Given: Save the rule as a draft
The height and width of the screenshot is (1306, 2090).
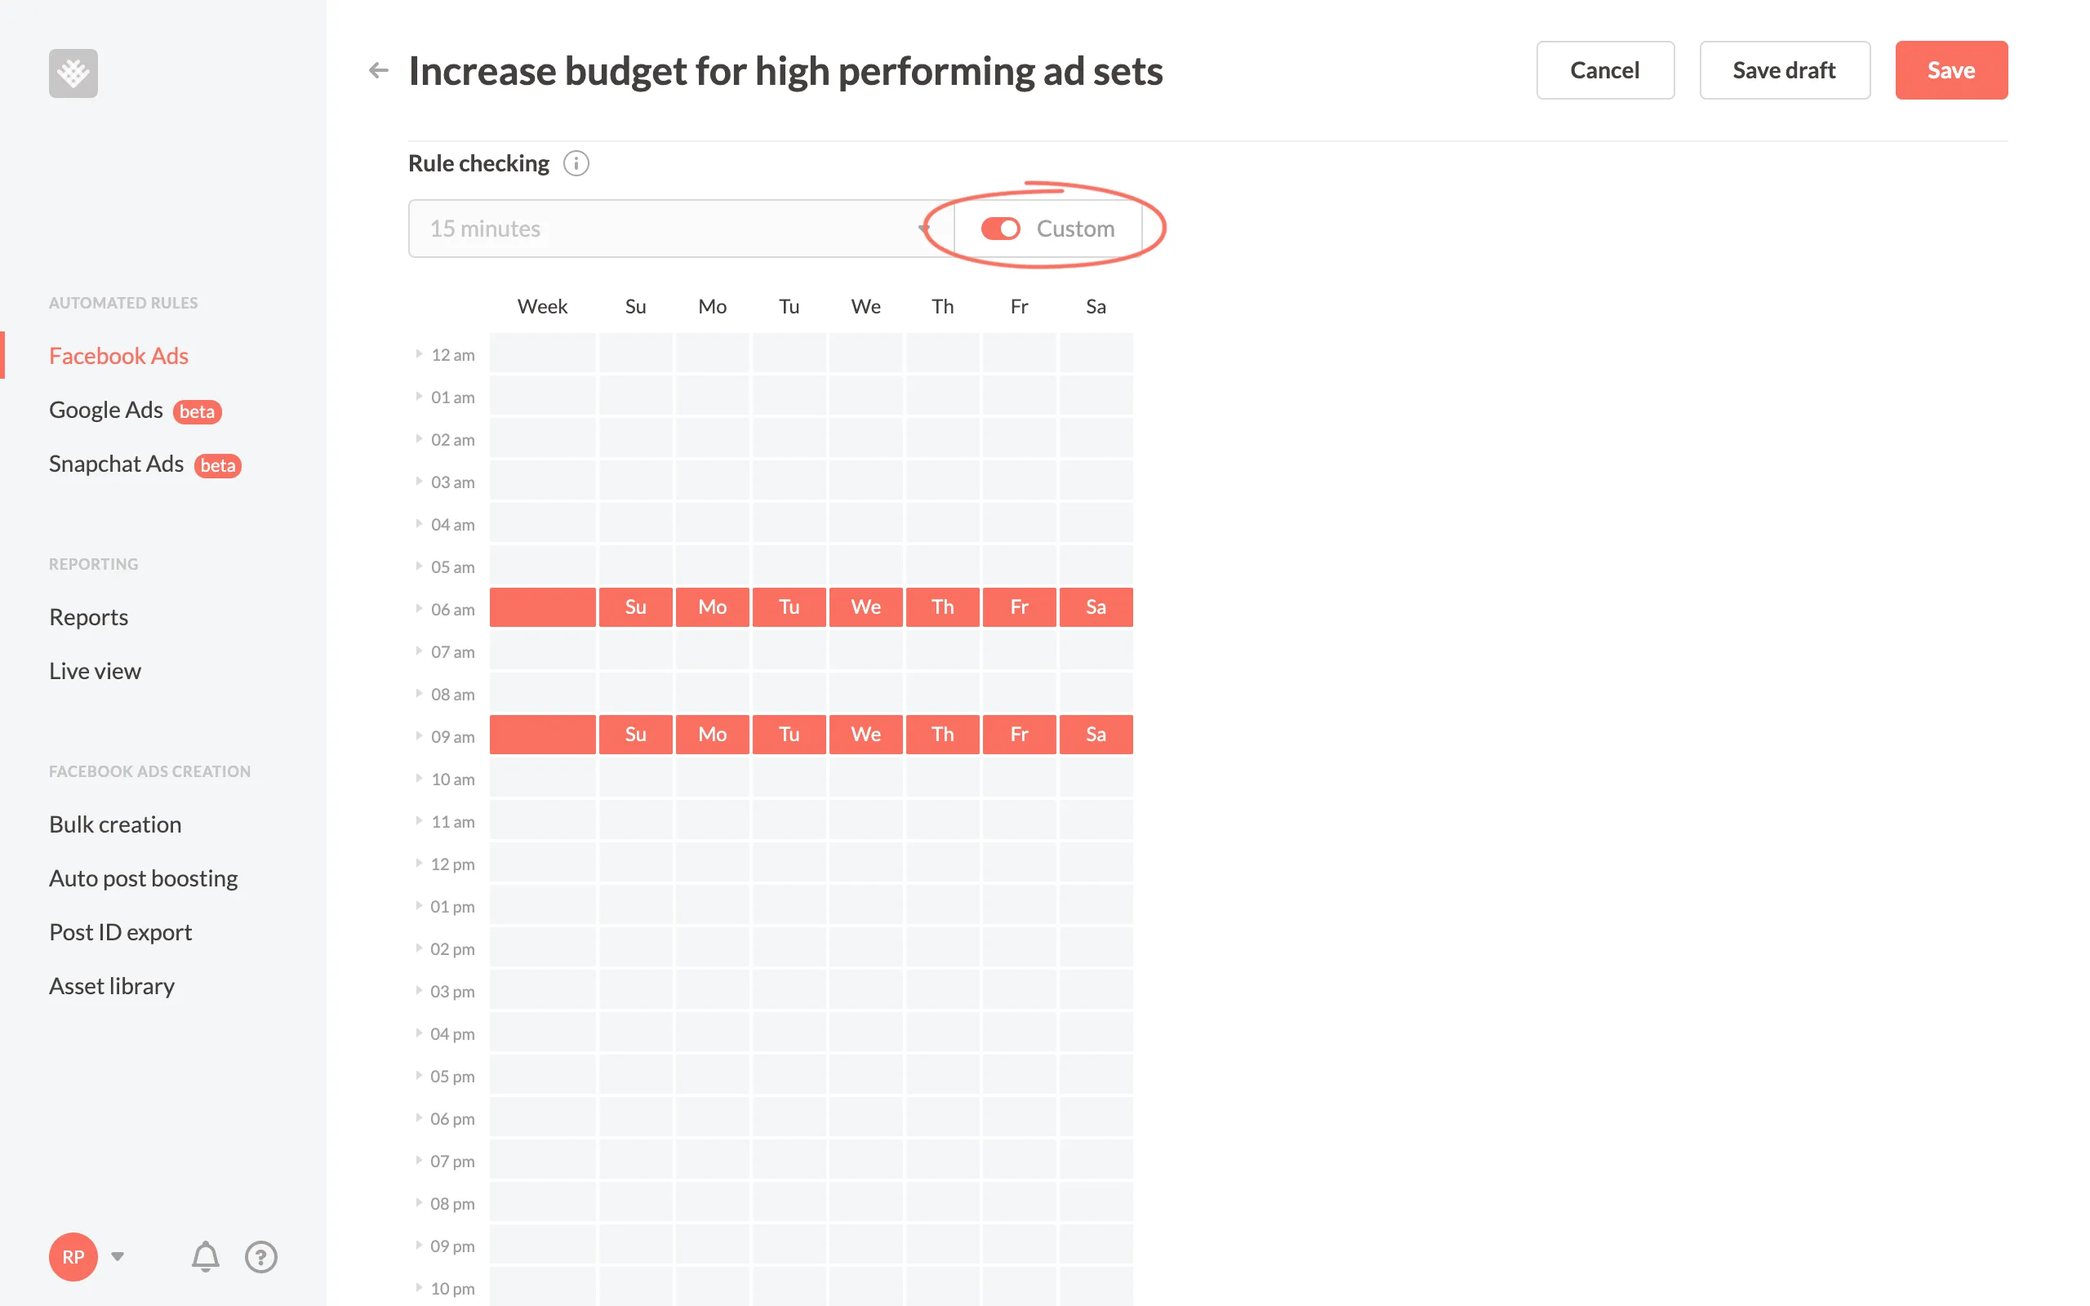Looking at the screenshot, I should click(1785, 70).
